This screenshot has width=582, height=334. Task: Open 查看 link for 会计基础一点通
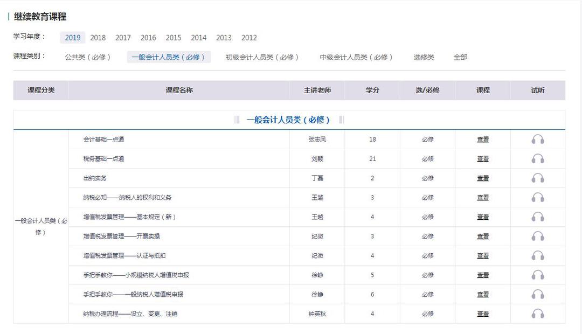coord(483,140)
